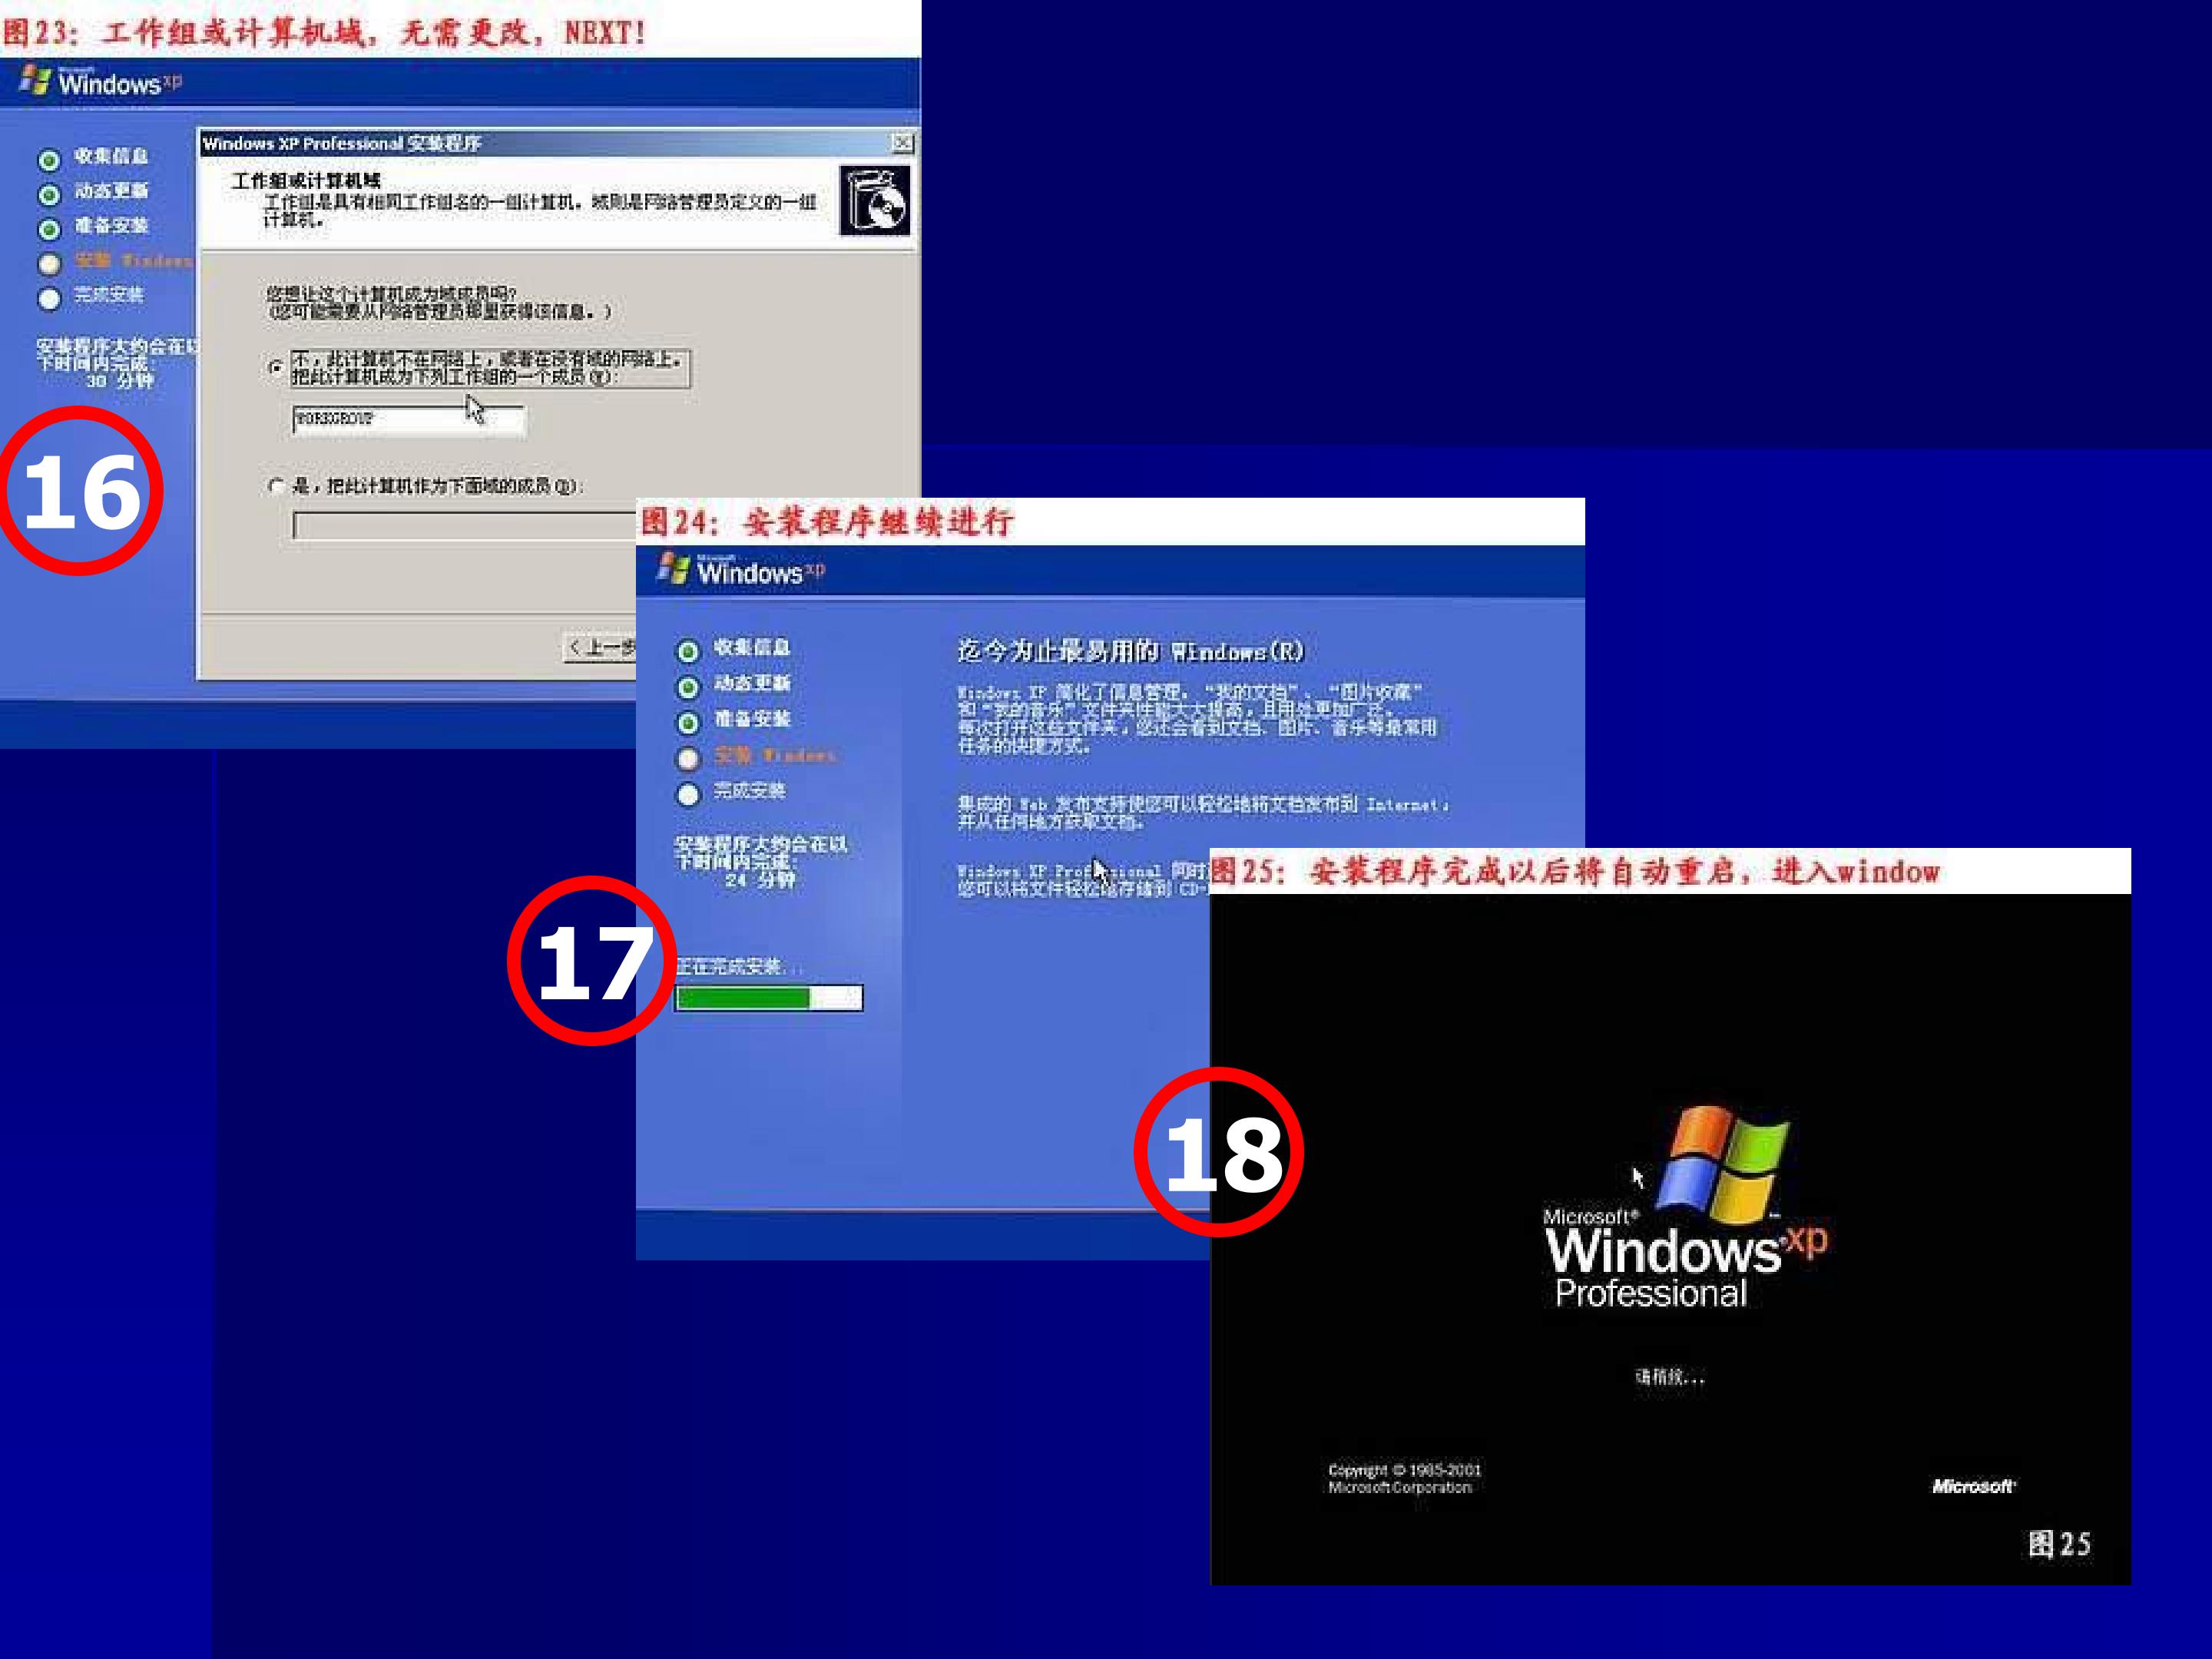Screen dimensions: 2212x1659
Task: Click the red circled number 18 badge
Action: click(x=1219, y=1152)
